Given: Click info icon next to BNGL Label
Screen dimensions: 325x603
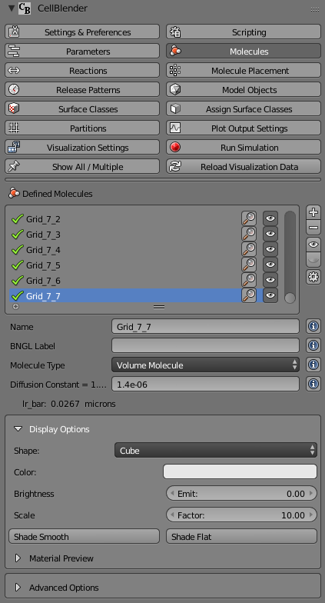Looking at the screenshot, I should point(313,345).
